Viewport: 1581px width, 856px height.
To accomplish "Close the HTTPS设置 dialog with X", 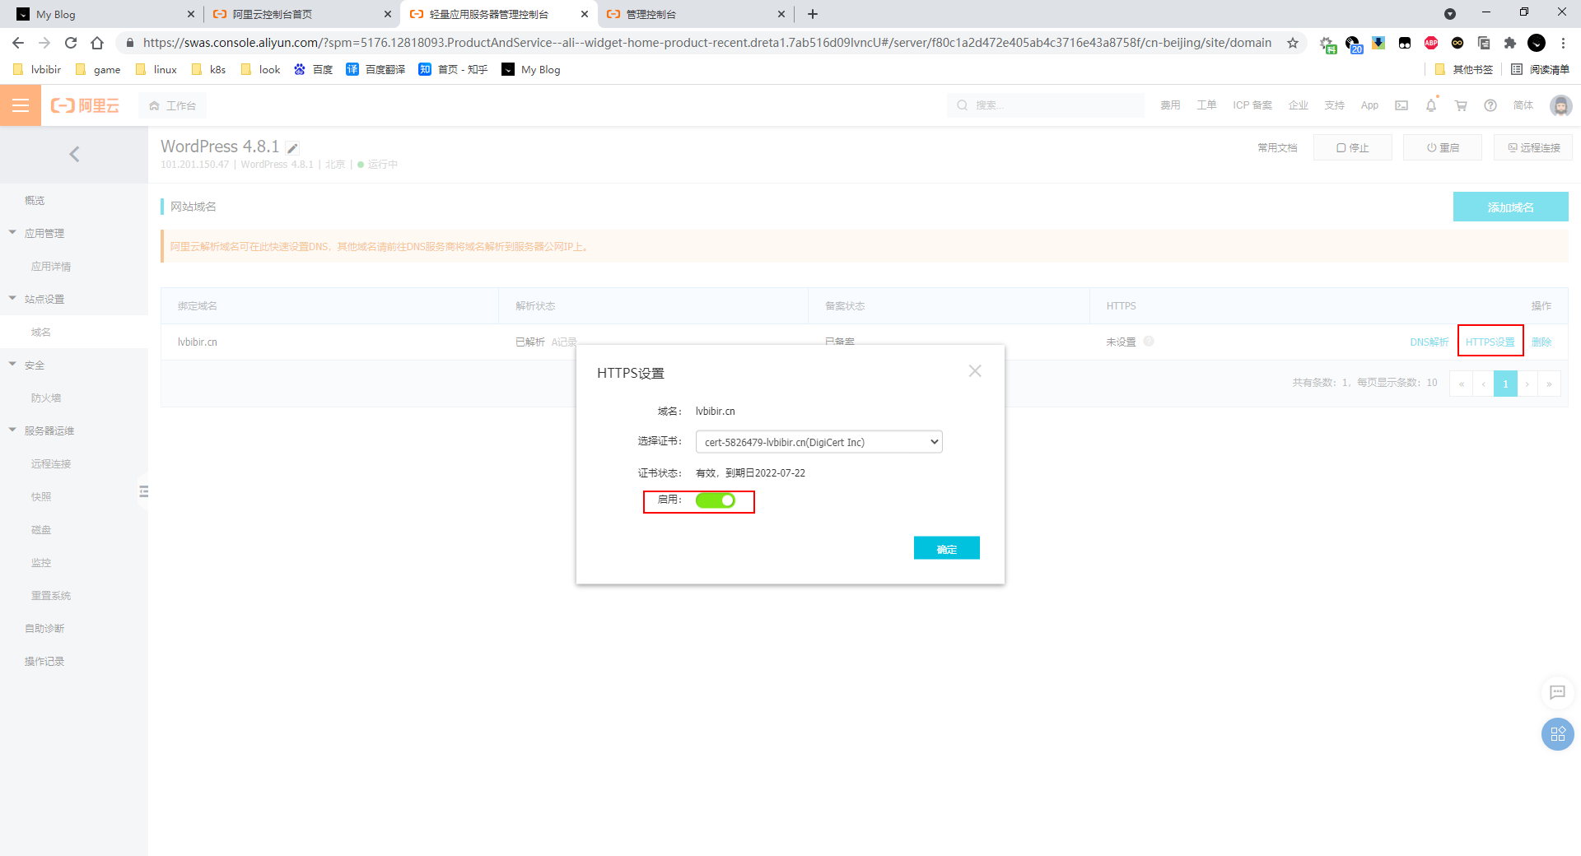I will click(975, 371).
